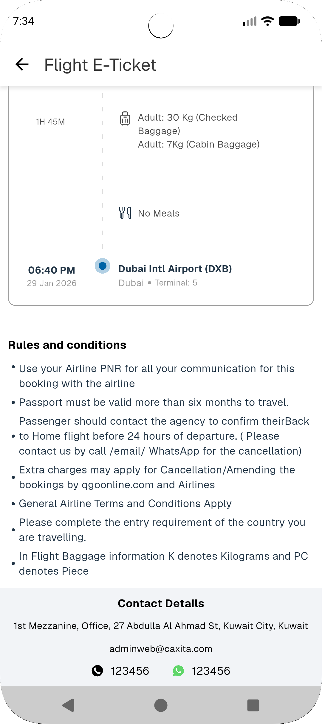
Task: Tap the Contact Details heading
Action: point(161,603)
